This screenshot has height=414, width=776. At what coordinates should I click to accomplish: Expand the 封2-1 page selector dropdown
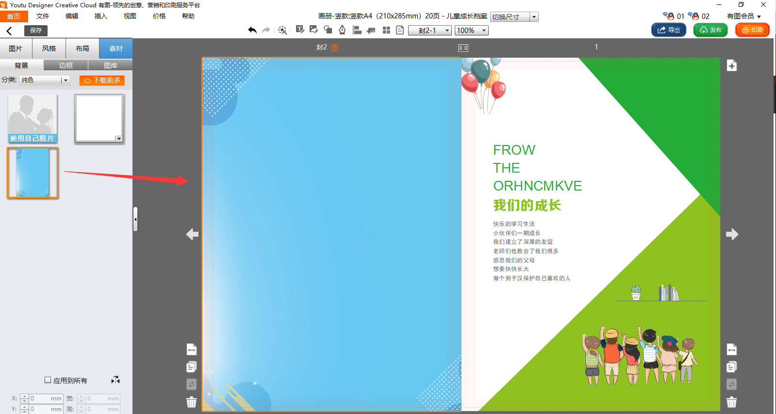(x=430, y=31)
